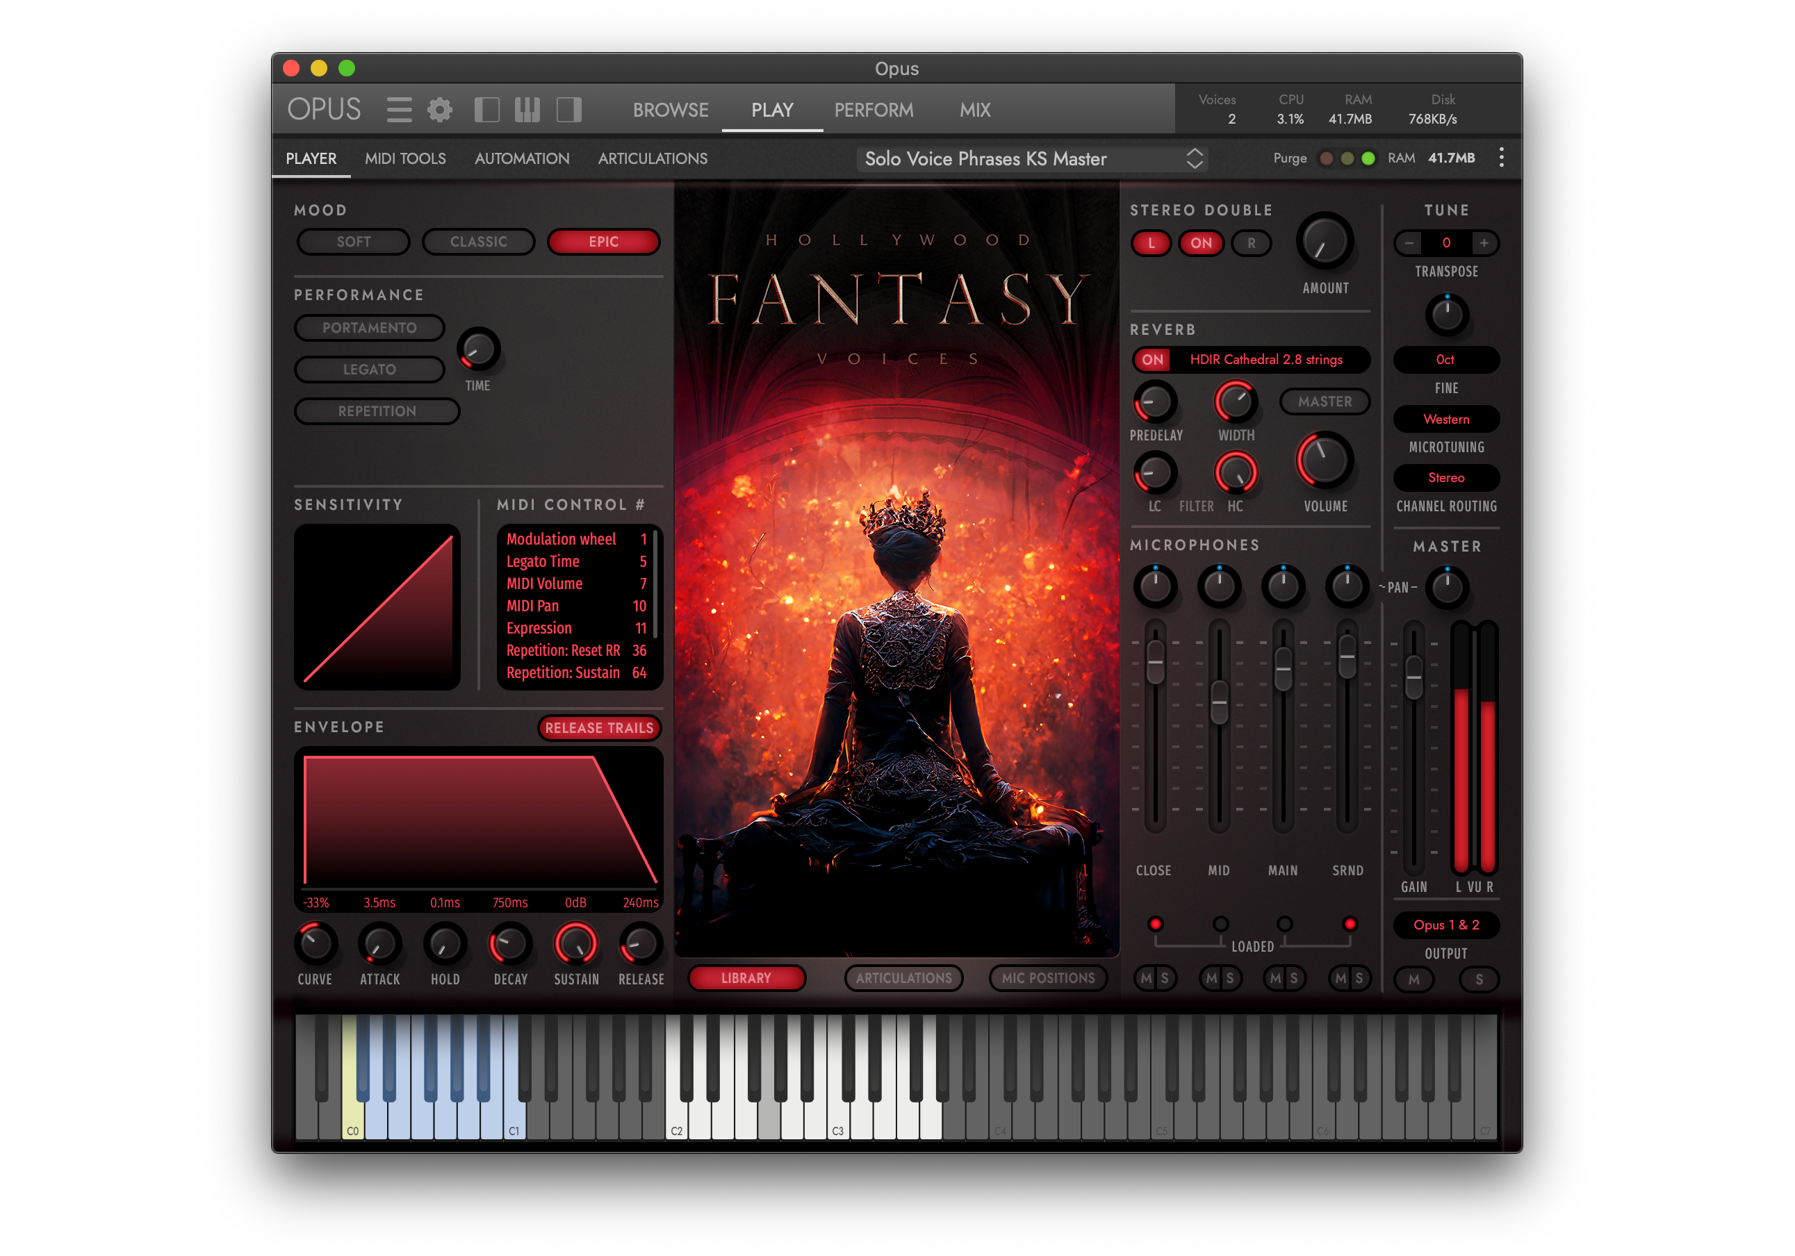Image resolution: width=1795 pixels, height=1256 pixels.
Task: Toggle Stereo Double ON button
Action: tap(1201, 243)
